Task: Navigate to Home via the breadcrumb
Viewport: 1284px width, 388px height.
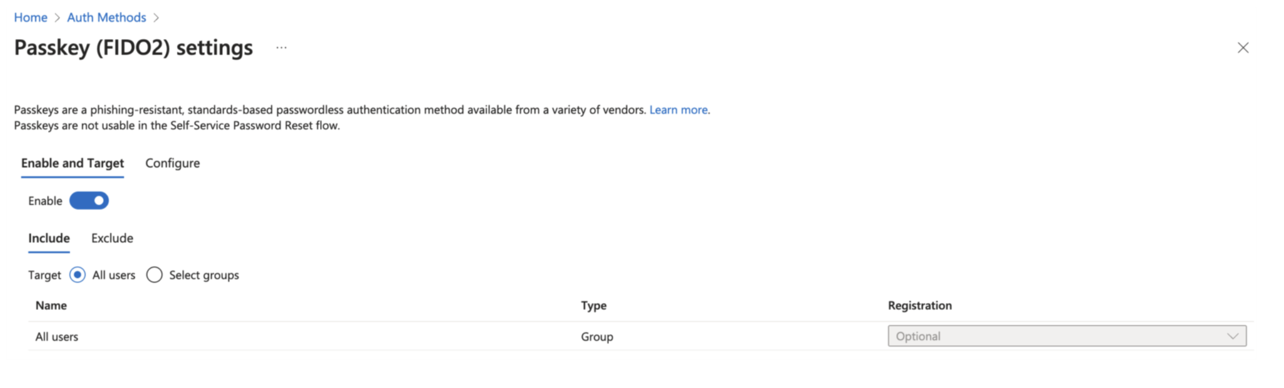Action: click(30, 17)
